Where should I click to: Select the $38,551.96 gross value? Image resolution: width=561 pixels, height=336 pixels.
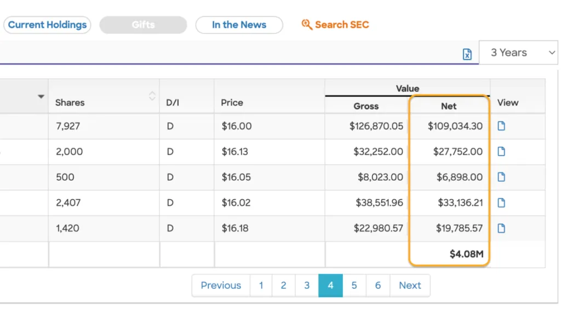[379, 202]
